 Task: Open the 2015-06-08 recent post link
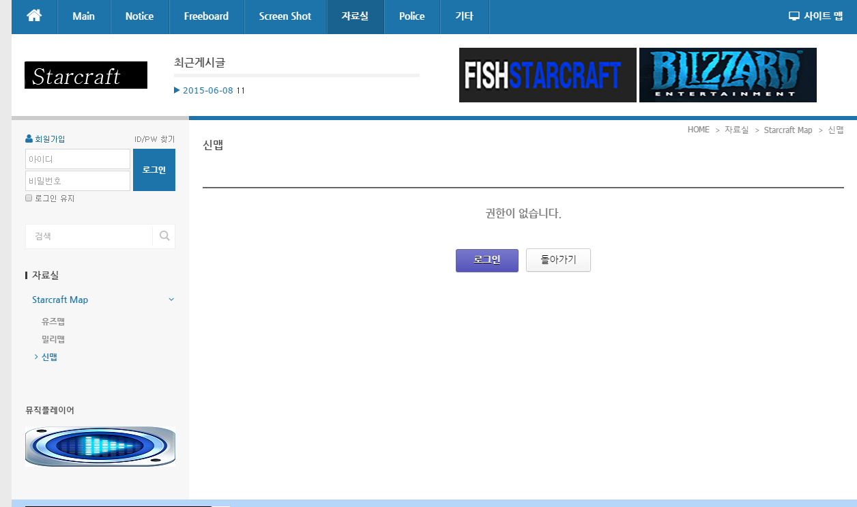(208, 90)
